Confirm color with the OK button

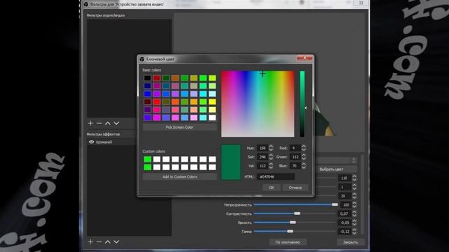272,188
